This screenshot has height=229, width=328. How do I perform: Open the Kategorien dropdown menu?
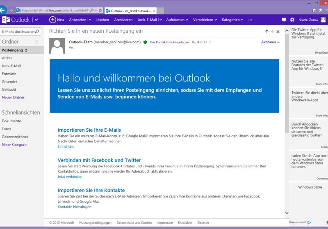click(232, 20)
